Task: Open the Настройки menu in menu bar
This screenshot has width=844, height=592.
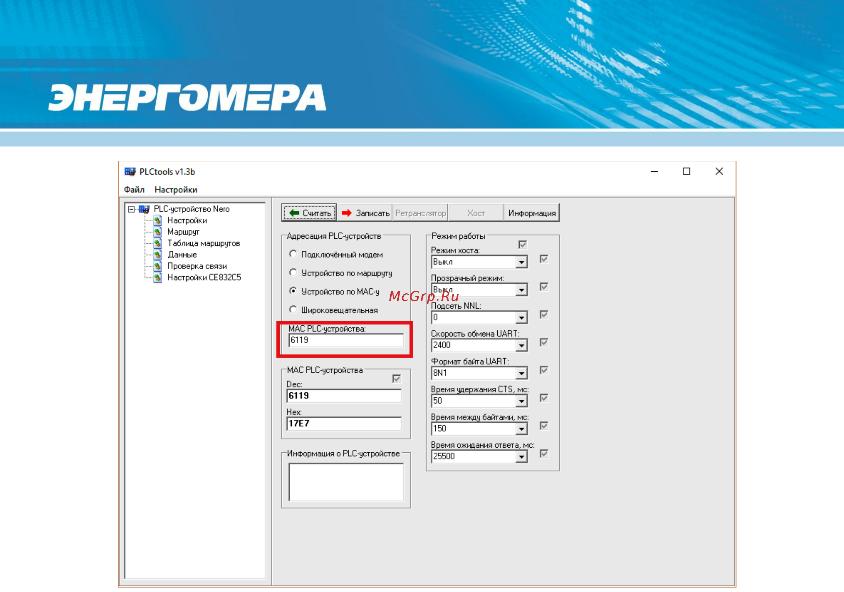Action: pyautogui.click(x=176, y=189)
